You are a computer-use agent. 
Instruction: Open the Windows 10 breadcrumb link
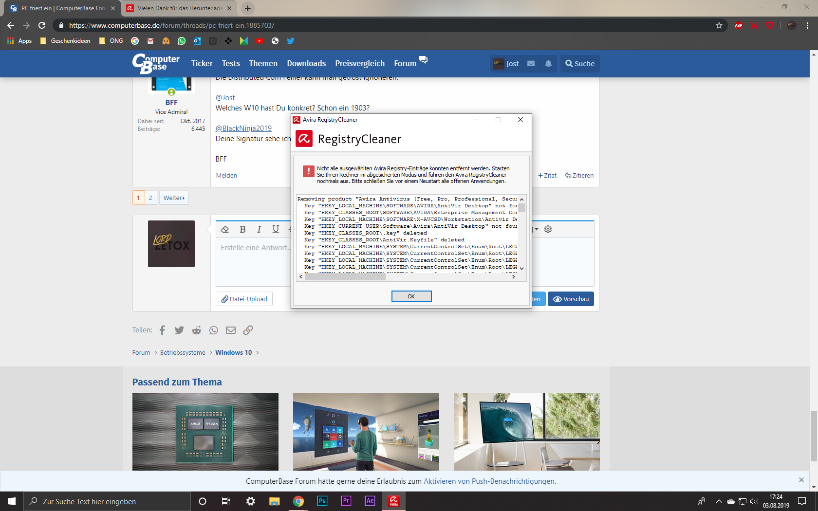(x=234, y=352)
